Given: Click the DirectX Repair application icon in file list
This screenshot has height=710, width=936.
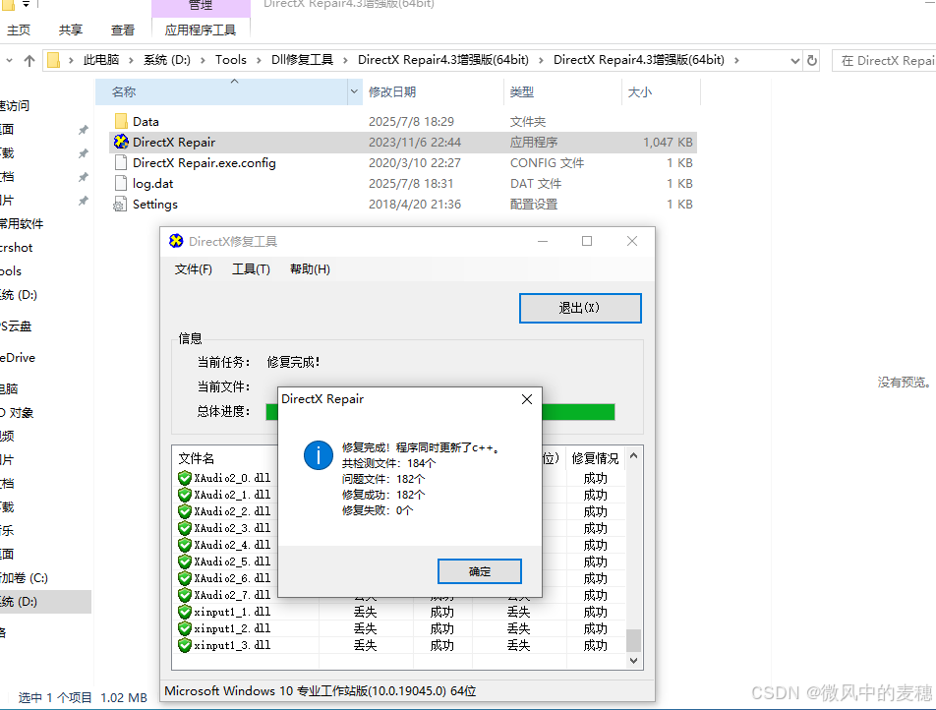Looking at the screenshot, I should pyautogui.click(x=121, y=143).
